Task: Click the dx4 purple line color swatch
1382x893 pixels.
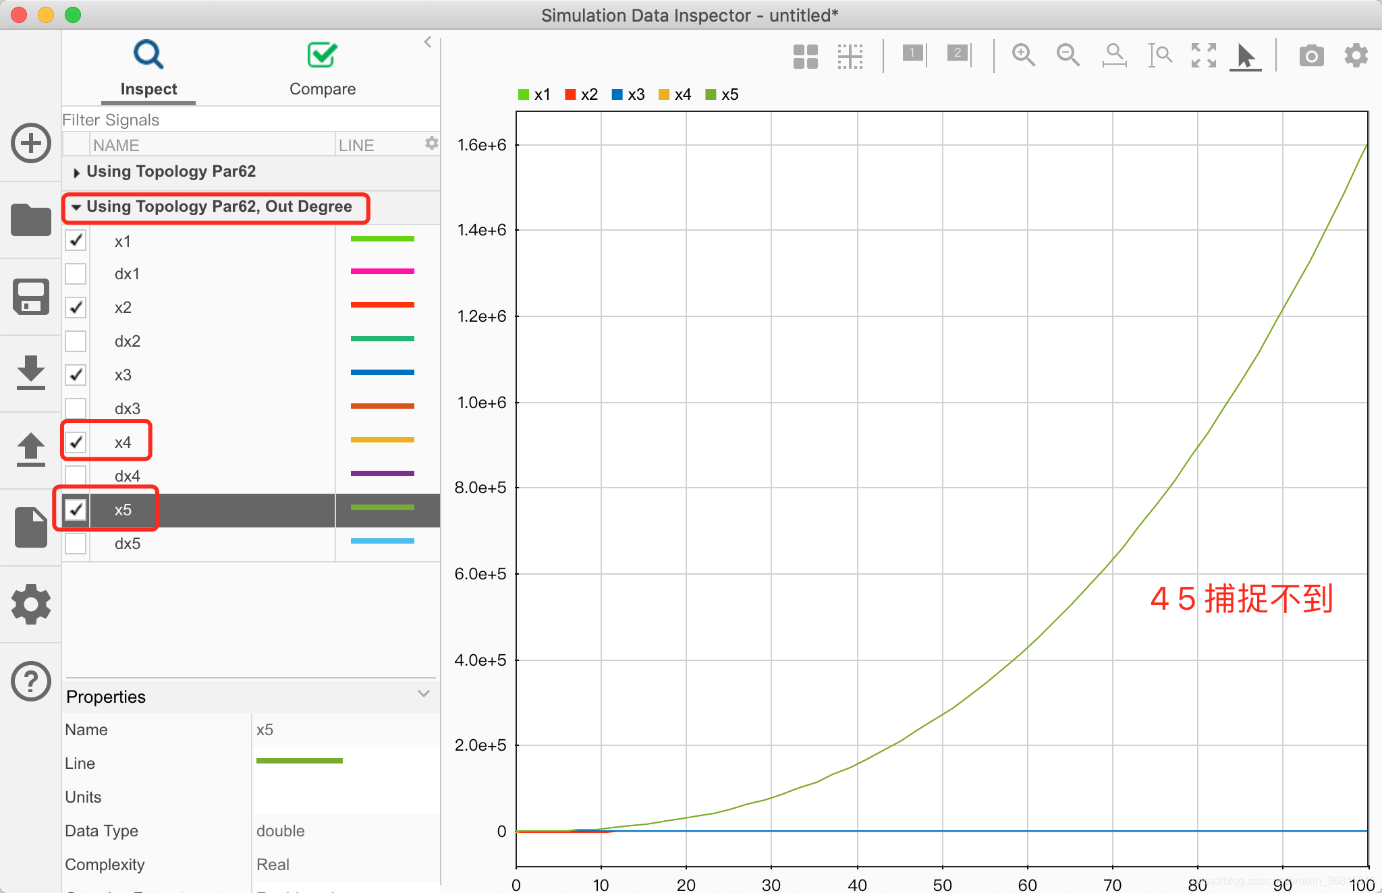Action: 382,474
